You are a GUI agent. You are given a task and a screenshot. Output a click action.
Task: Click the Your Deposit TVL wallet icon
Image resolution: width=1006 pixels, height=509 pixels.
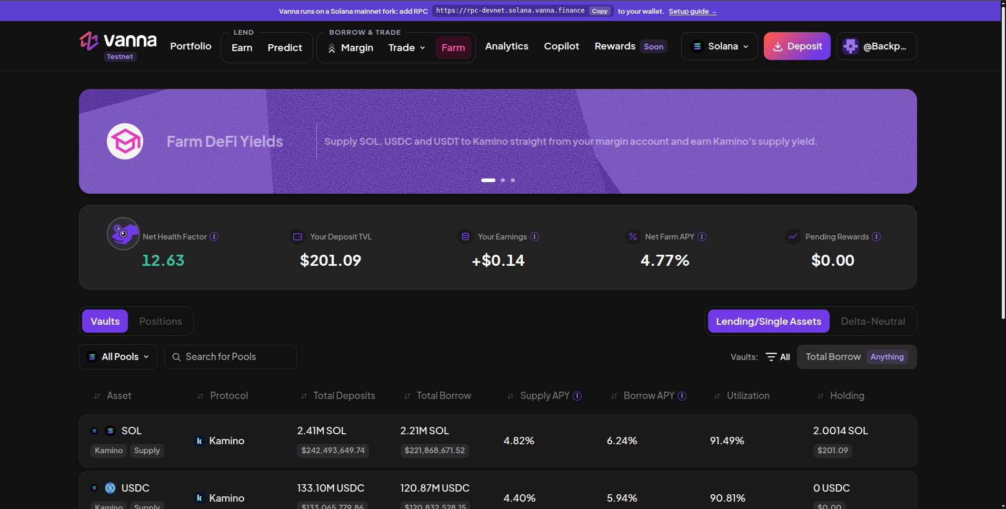click(x=297, y=237)
